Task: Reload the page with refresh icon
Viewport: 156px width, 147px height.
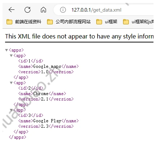Action: pos(28,10)
